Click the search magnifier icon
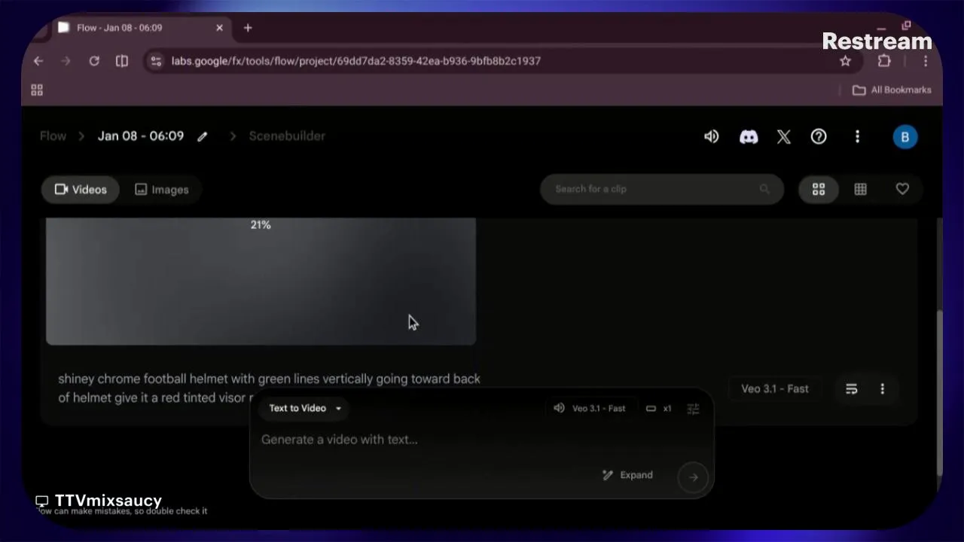 (764, 189)
